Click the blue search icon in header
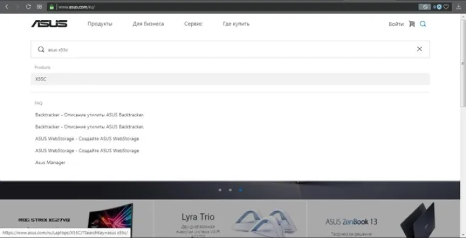Viewport: 466px width, 238px height. pyautogui.click(x=422, y=24)
